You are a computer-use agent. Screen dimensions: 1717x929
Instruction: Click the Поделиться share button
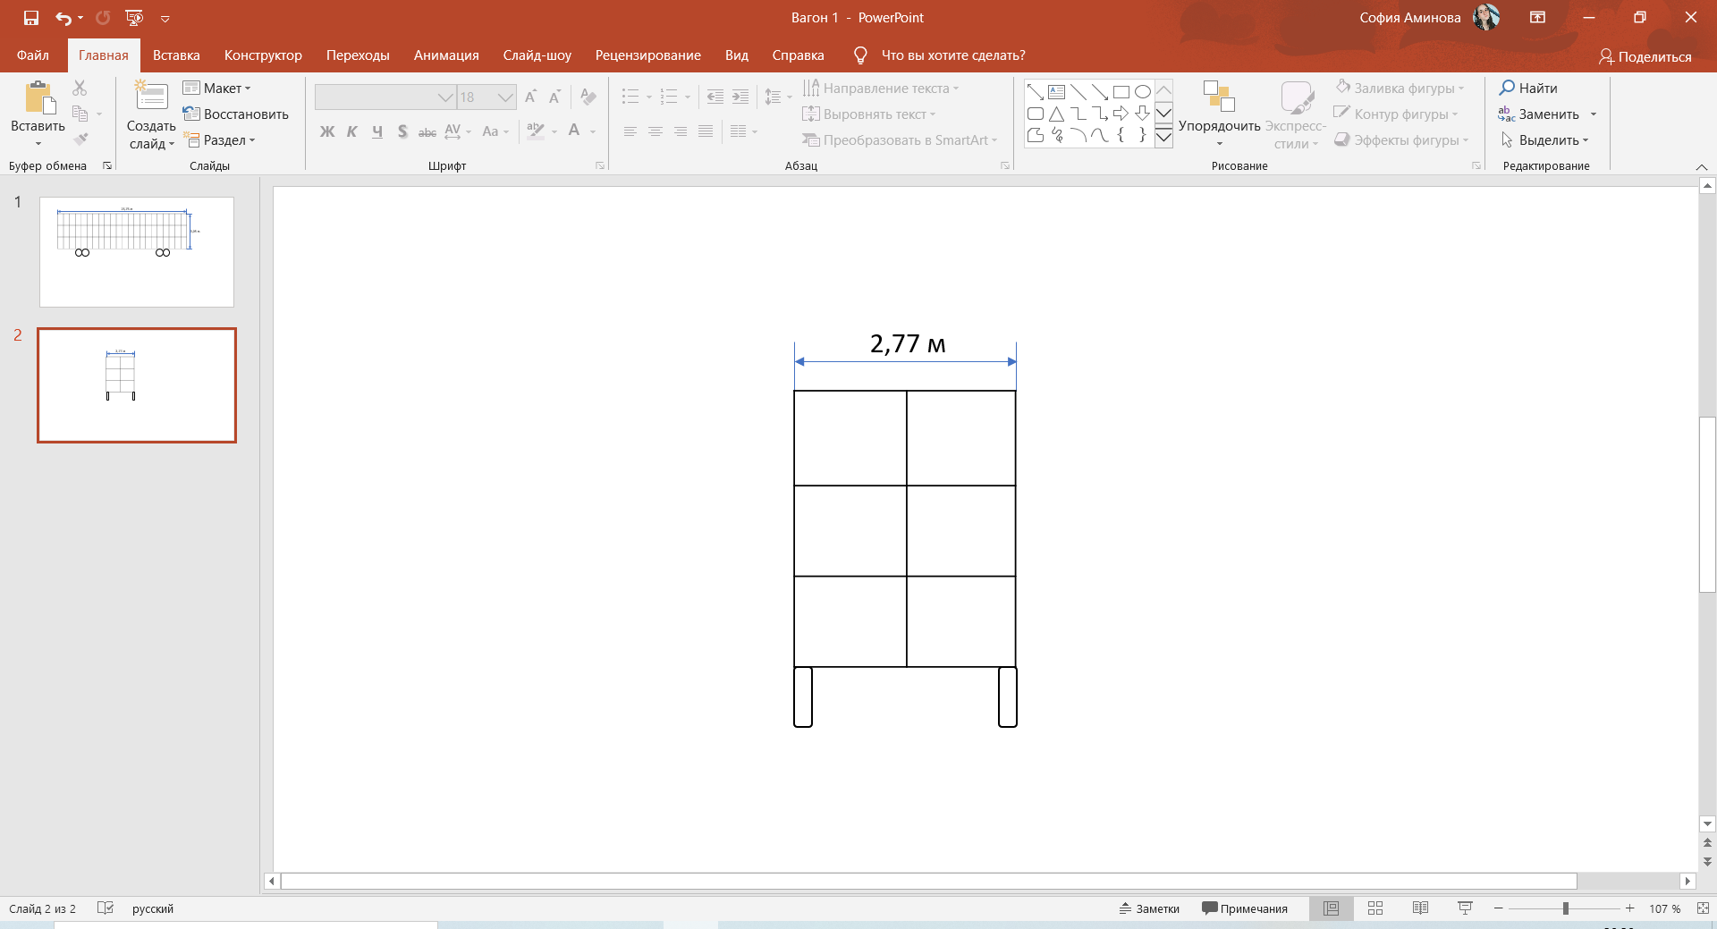[1645, 56]
